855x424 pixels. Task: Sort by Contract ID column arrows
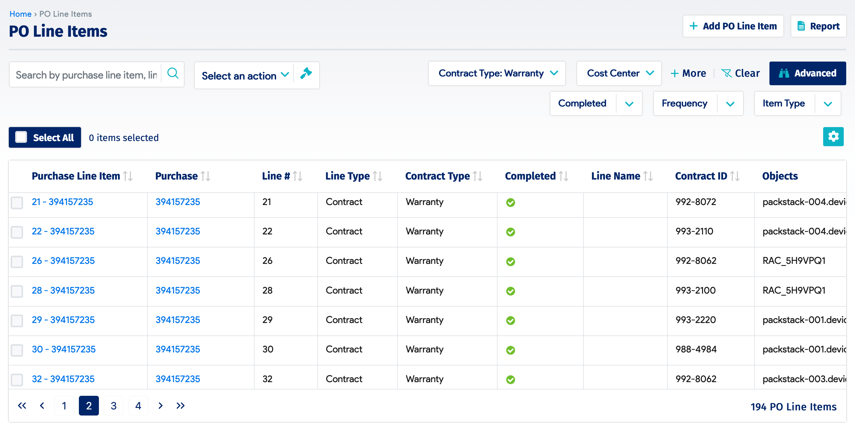point(735,176)
